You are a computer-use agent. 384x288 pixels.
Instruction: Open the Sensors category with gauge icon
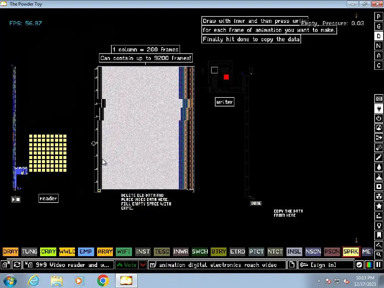[x=379, y=128]
